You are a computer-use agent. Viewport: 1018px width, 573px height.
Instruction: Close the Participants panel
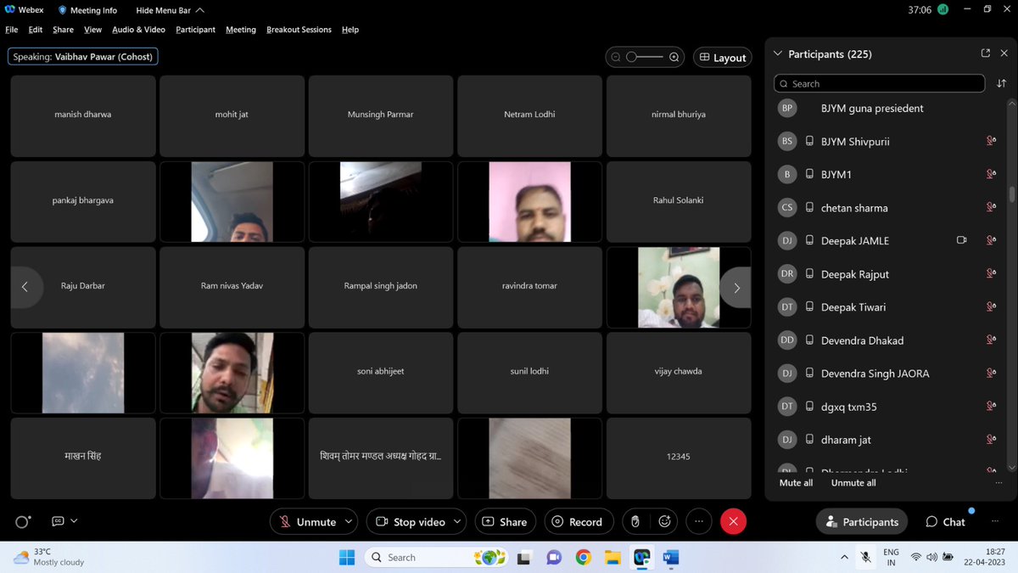coord(1006,53)
